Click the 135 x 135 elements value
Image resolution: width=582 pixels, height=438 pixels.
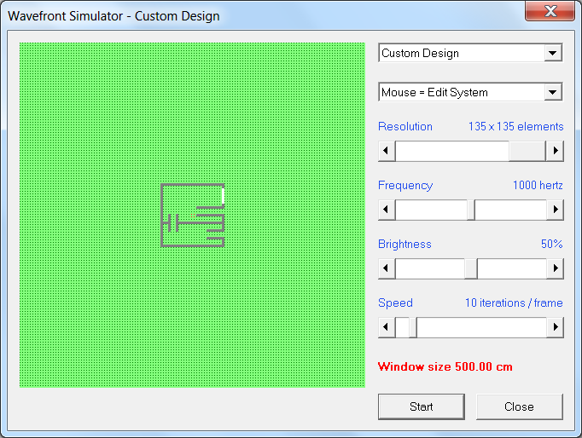coord(516,126)
